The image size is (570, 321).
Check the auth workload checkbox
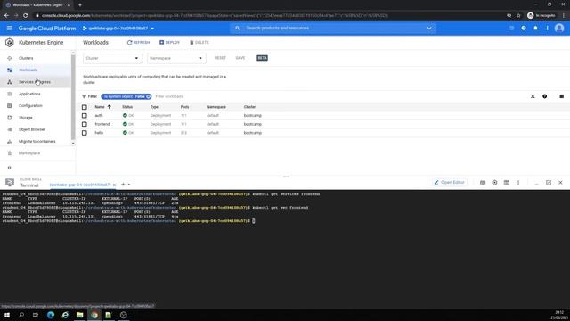85,116
